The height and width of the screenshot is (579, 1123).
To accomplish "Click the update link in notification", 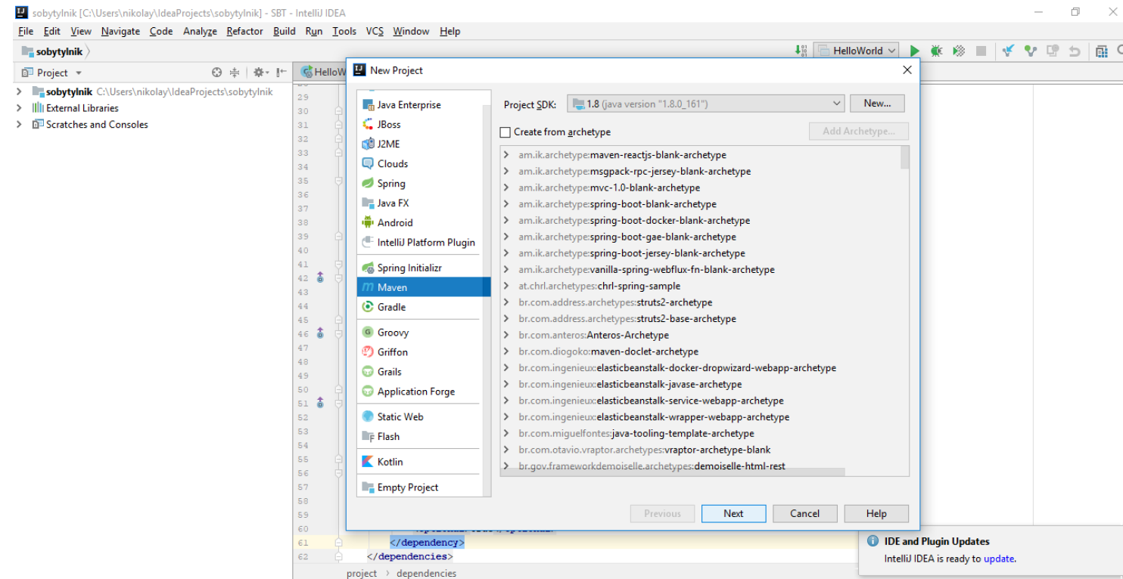I will tap(998, 559).
